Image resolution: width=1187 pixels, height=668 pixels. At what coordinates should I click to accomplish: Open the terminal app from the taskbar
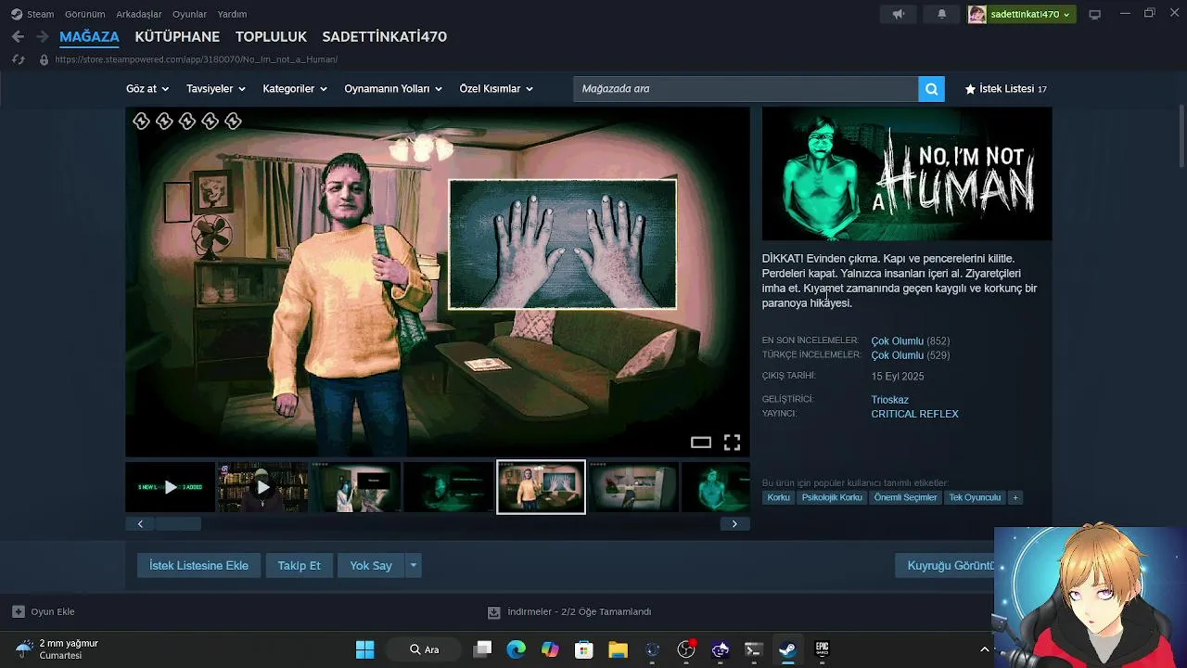pos(754,649)
